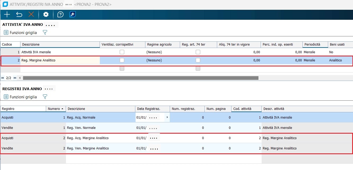This screenshot has width=353, height=170.
Task: Click filter funnel icon in Attività IVA section
Action: (45, 33)
